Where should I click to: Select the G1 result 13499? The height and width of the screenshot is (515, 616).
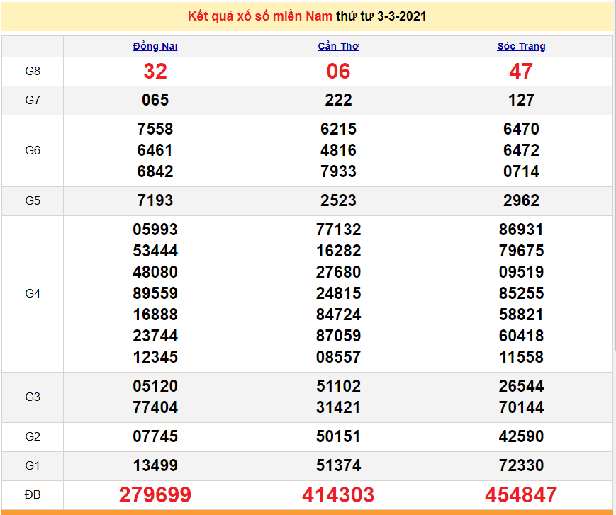(155, 465)
